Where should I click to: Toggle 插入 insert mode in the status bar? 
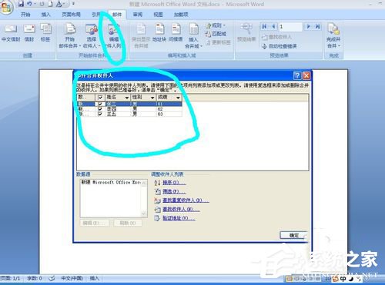click(x=94, y=278)
